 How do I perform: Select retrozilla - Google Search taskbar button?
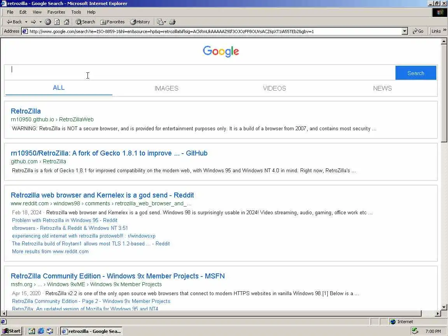tap(91, 331)
